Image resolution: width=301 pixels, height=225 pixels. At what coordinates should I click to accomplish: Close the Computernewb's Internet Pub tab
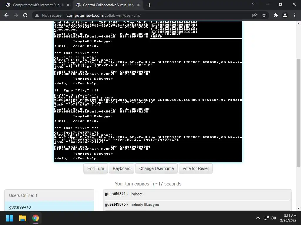tap(68, 5)
